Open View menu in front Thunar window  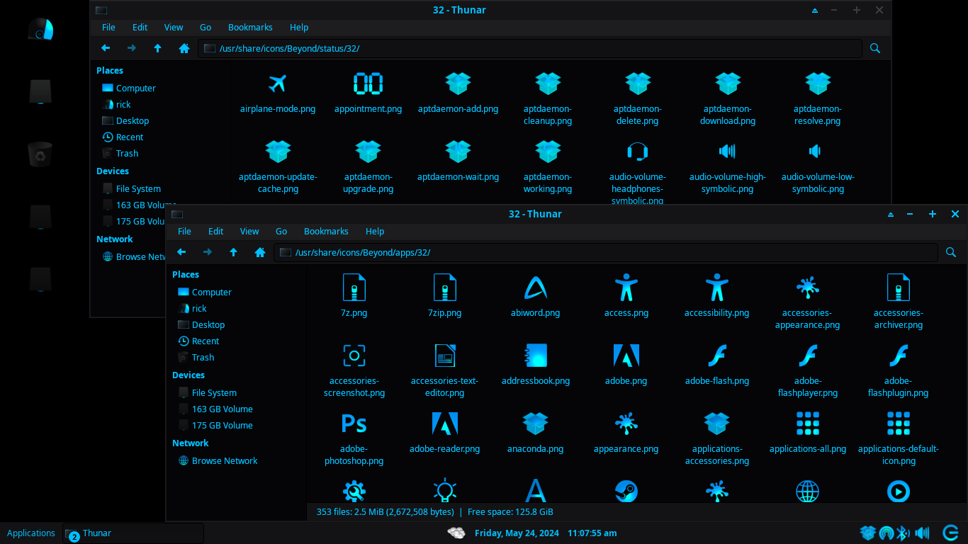(249, 232)
